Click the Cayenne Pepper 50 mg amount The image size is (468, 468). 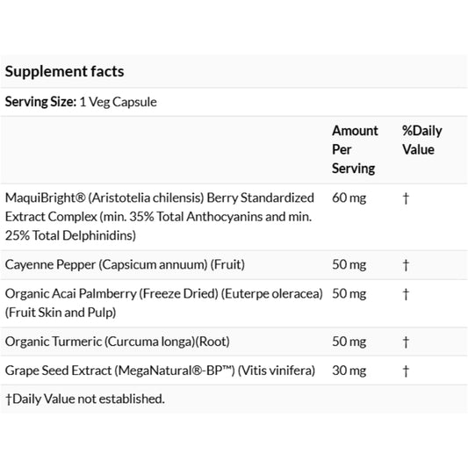[x=349, y=265]
